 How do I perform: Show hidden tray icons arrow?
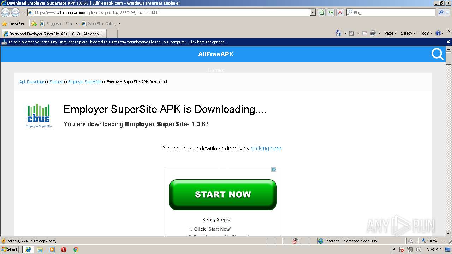pos(394,249)
